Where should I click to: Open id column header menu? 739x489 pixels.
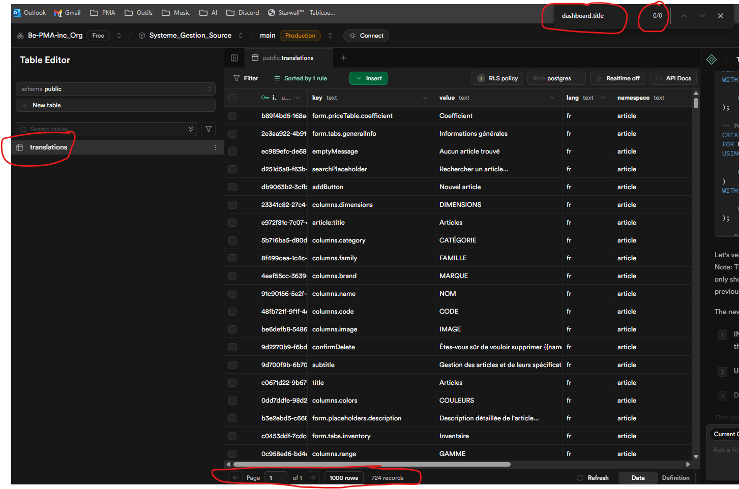(298, 98)
